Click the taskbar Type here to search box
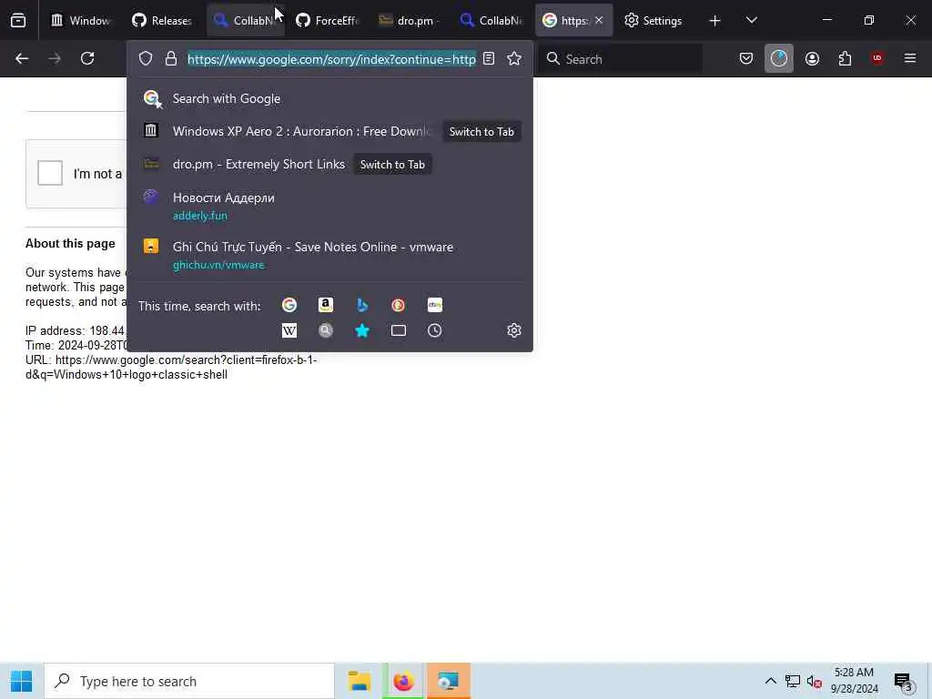This screenshot has height=699, width=932. 189,681
